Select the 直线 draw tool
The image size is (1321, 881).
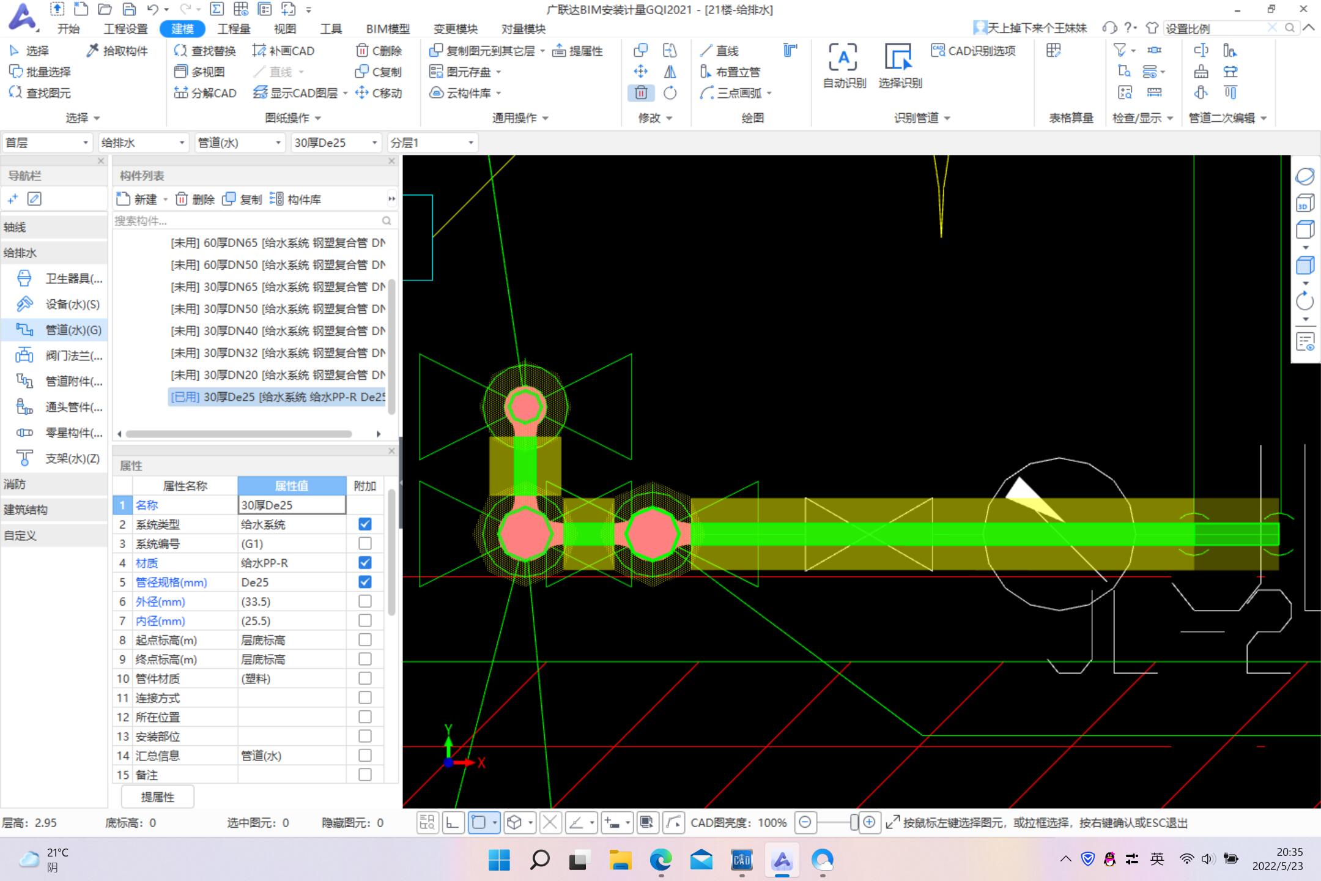tap(720, 51)
